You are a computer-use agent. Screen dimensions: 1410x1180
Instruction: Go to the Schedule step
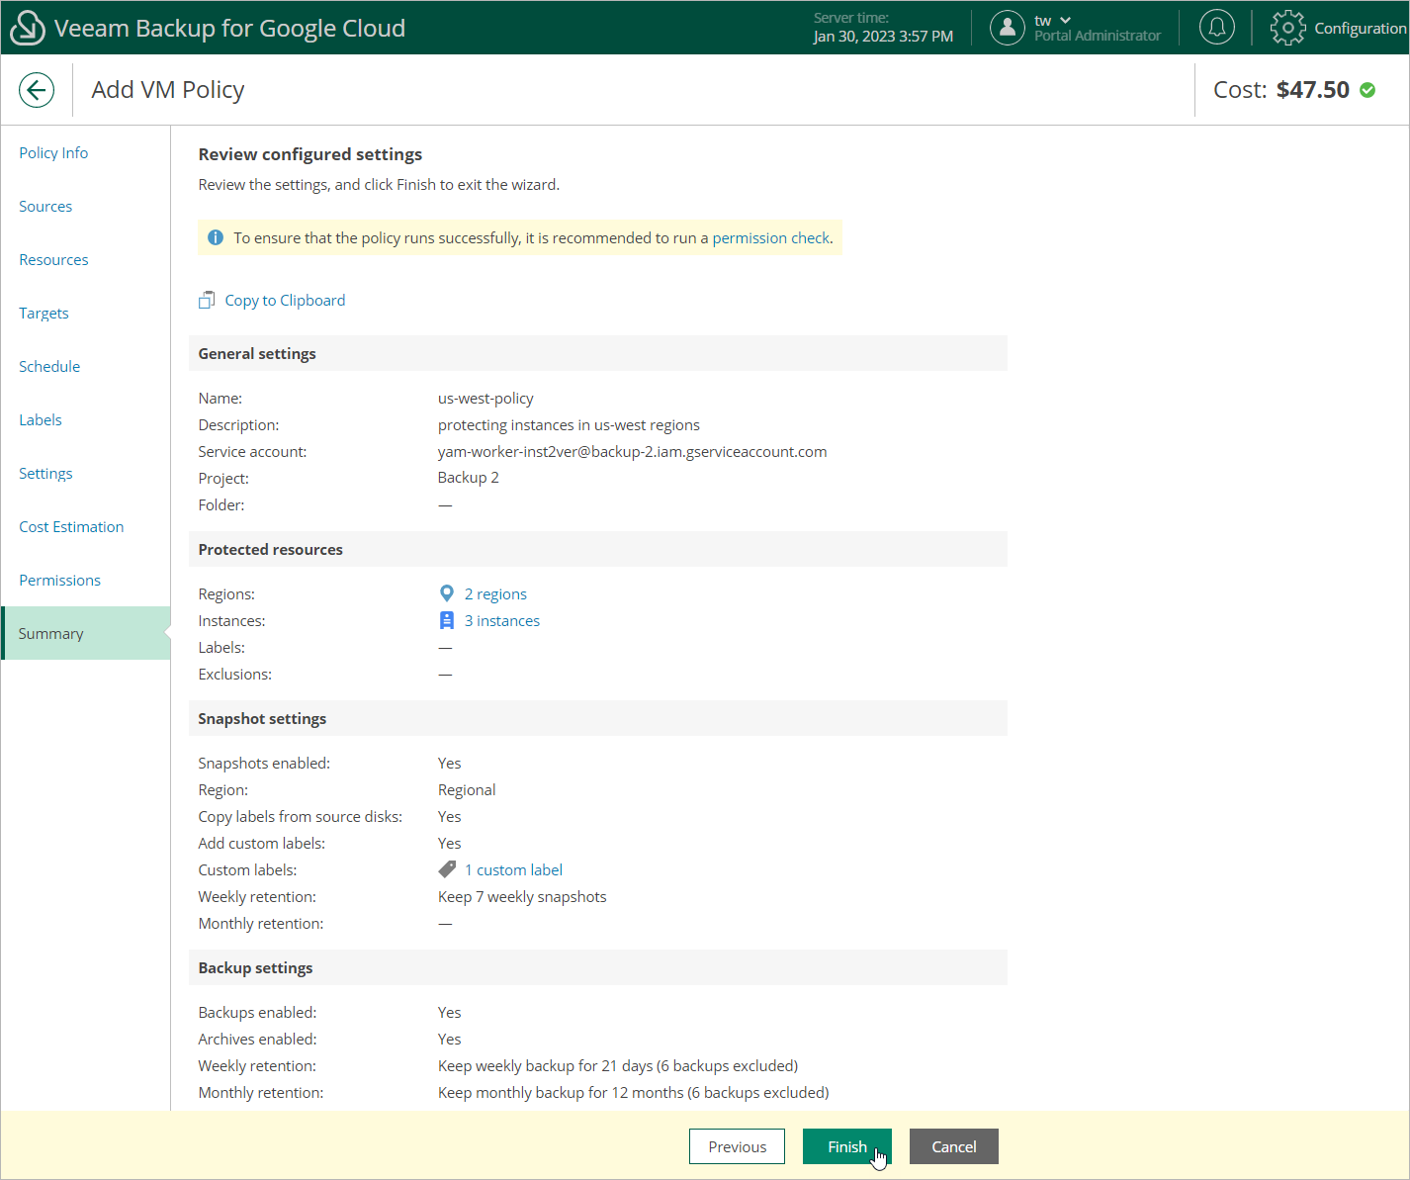(49, 366)
